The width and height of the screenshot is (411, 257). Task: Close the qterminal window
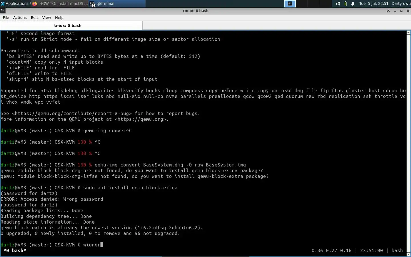(x=408, y=11)
